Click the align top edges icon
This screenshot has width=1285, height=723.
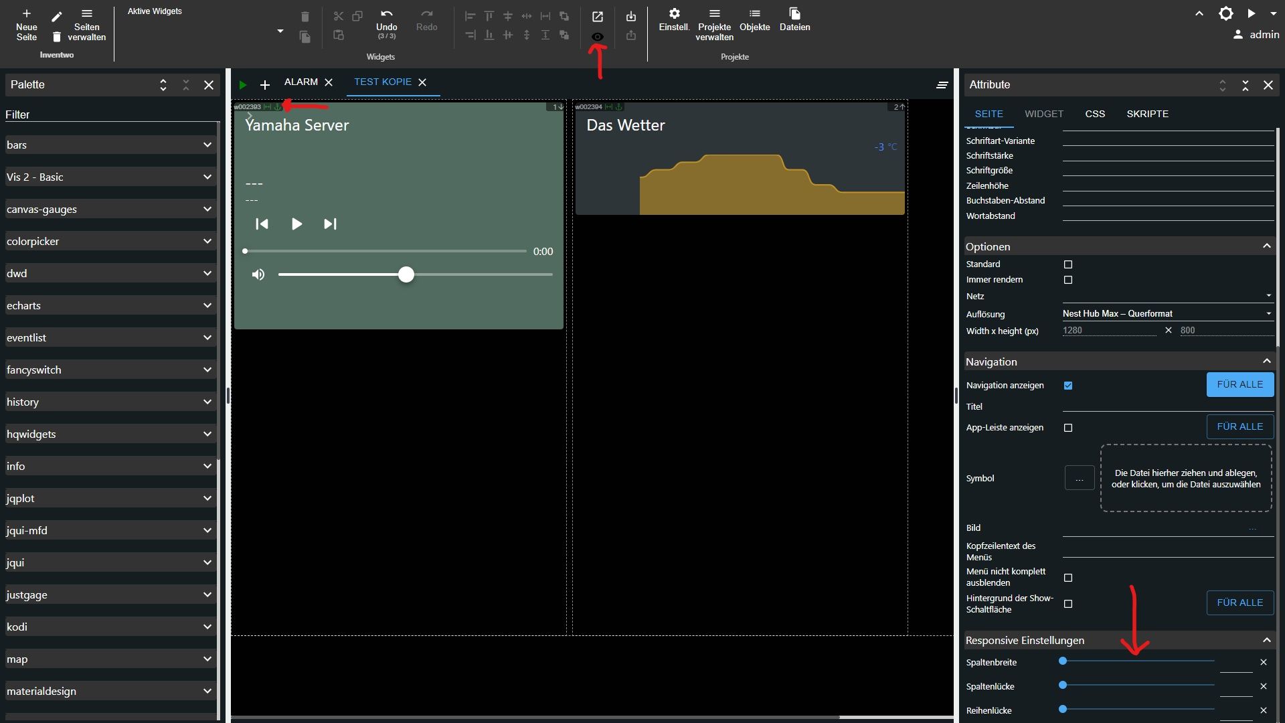click(489, 16)
